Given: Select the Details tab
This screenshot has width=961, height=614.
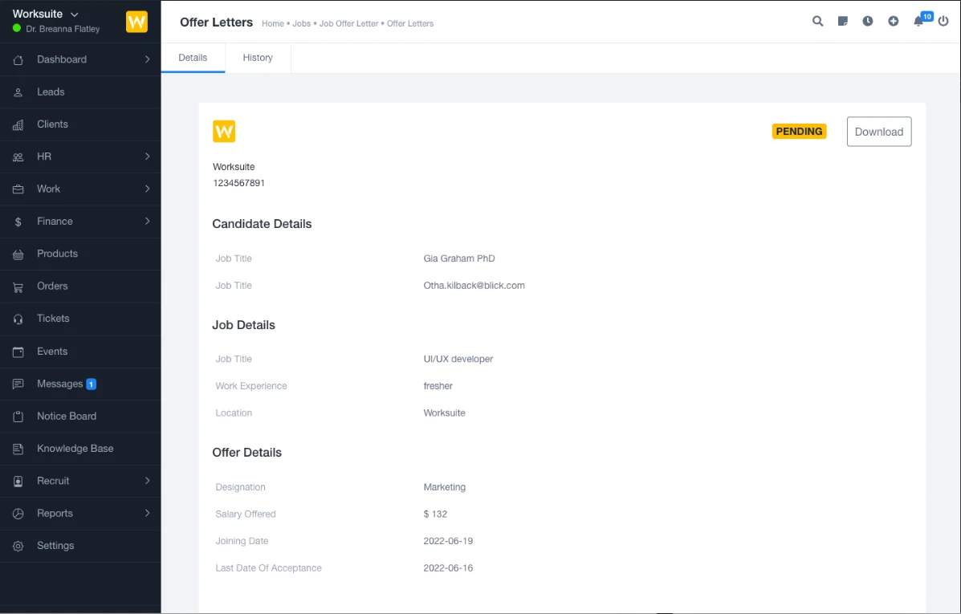Looking at the screenshot, I should click(193, 58).
